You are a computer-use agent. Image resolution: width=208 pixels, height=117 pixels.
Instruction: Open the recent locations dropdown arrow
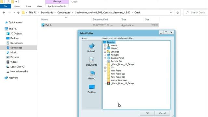pyautogui.click(x=14, y=13)
